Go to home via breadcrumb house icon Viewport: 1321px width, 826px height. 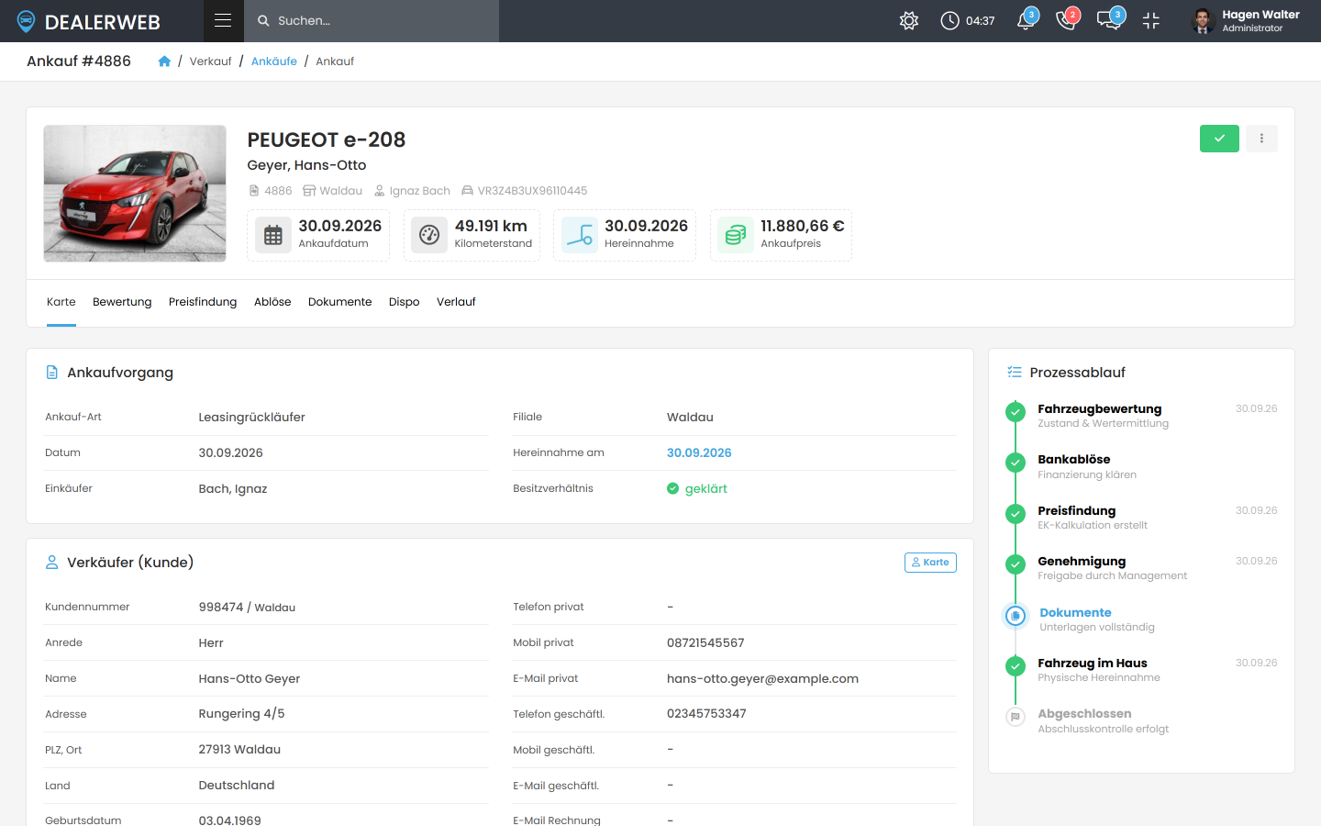pyautogui.click(x=164, y=61)
